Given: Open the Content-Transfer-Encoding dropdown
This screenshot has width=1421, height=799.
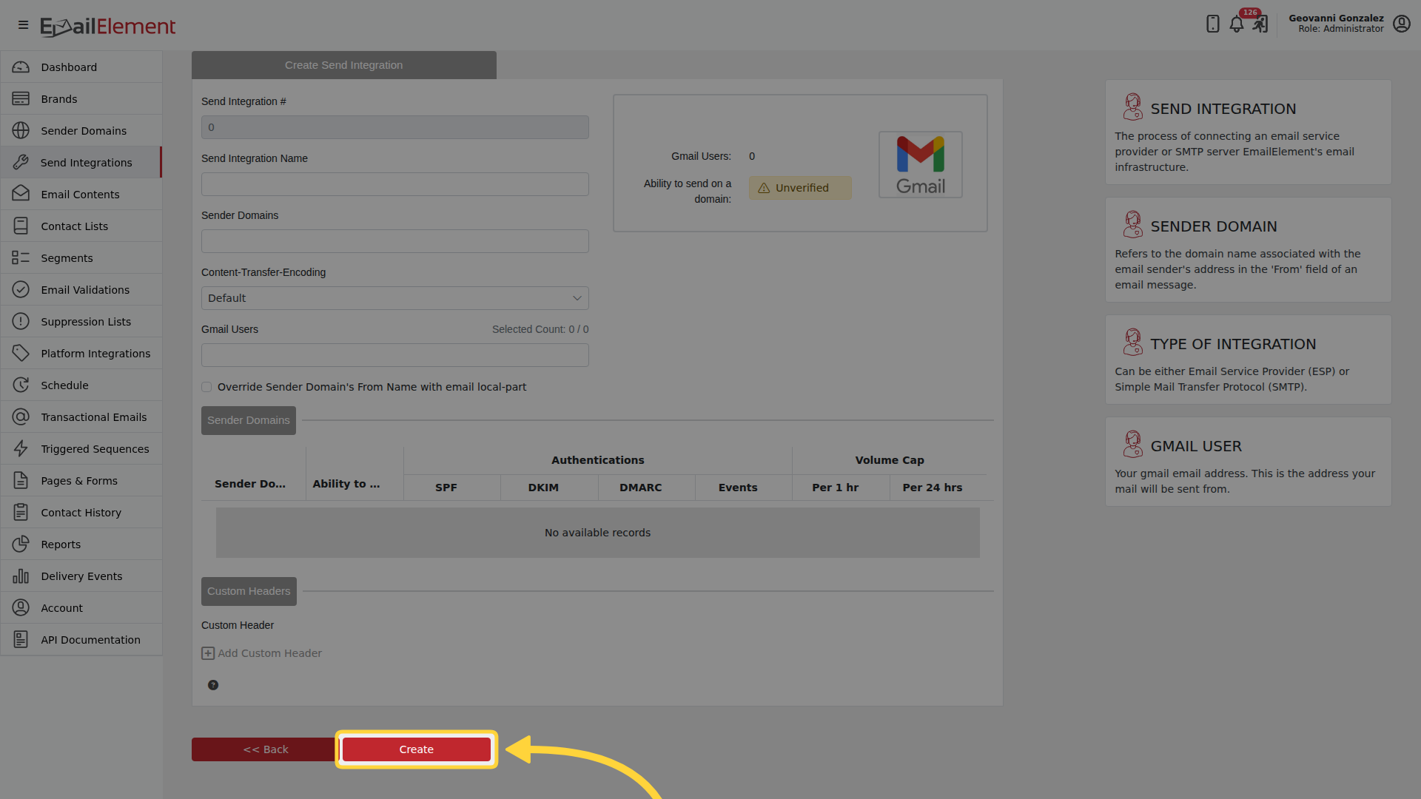Looking at the screenshot, I should (x=395, y=298).
